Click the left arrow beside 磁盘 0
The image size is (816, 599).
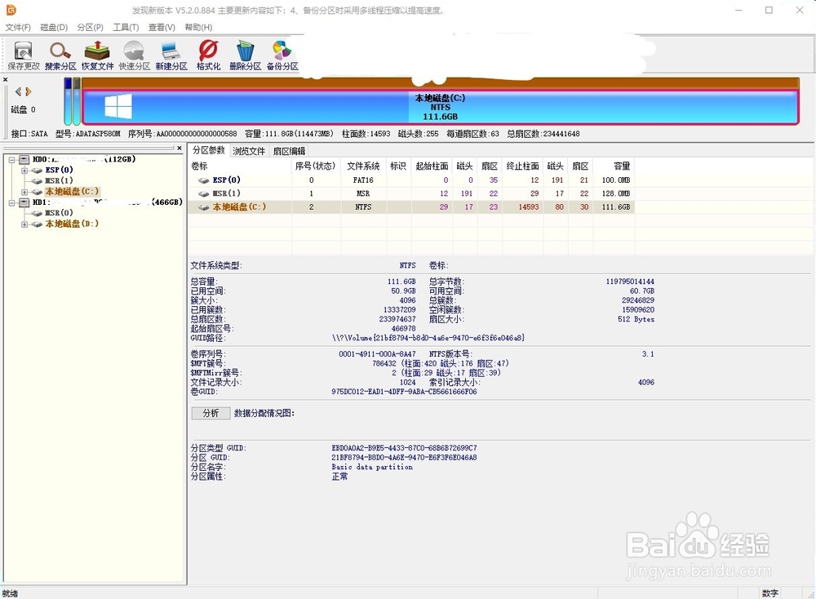18,91
